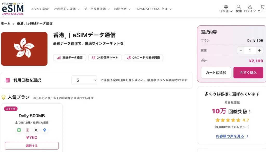Click the 10万 回線突破 text
Image resolution: width=266 pixels, height=152 pixels.
[231, 111]
